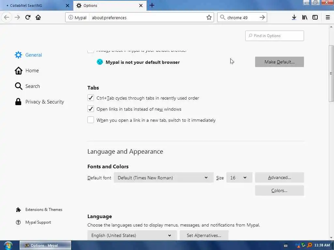
Task: Click the taskbar clock 11:38 AM
Action: click(322, 245)
